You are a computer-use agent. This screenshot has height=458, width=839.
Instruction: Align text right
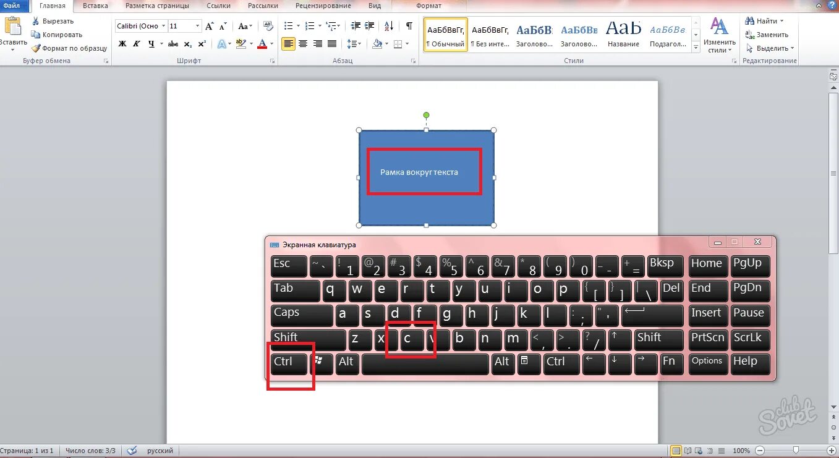tap(317, 44)
